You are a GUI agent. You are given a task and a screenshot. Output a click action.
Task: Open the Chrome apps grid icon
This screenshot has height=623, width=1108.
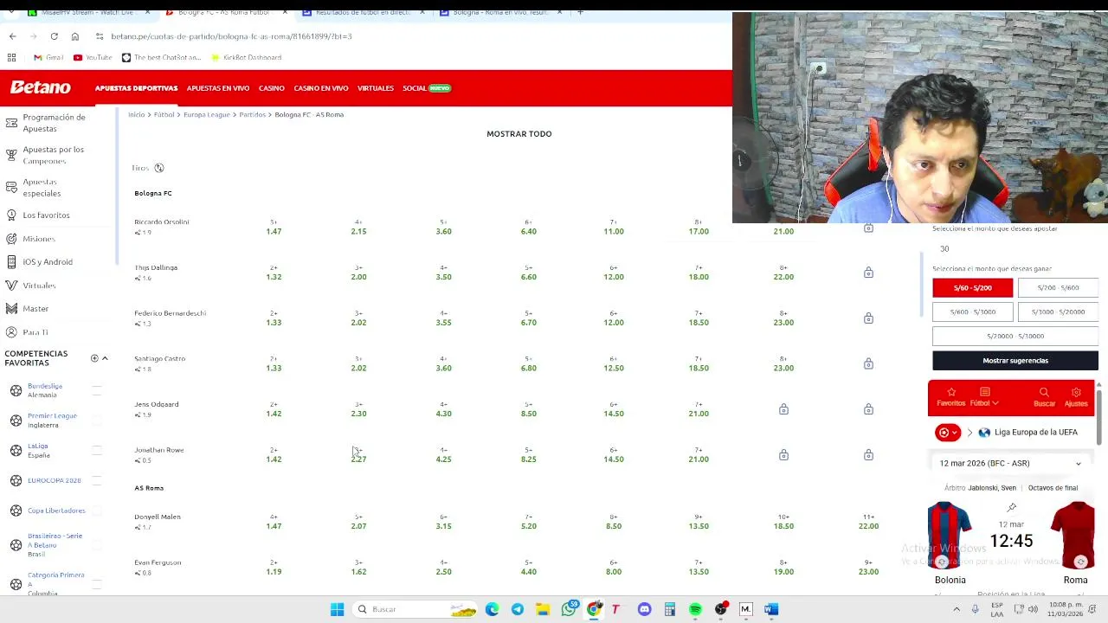click(x=11, y=57)
